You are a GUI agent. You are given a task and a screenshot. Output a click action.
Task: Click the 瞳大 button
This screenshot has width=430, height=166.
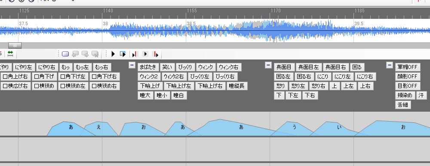click(145, 95)
